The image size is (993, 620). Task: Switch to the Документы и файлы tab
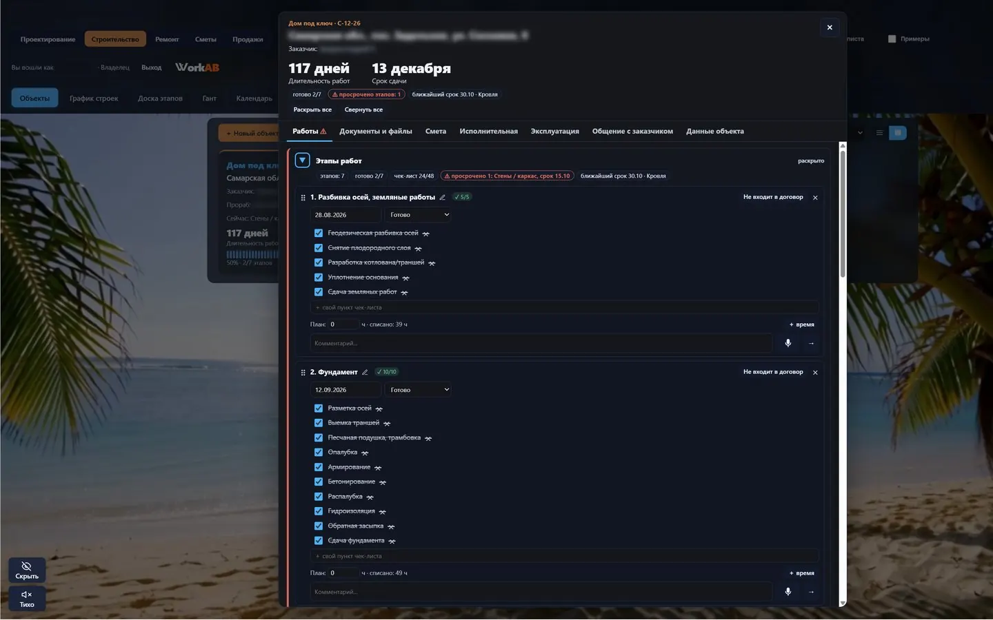376,132
